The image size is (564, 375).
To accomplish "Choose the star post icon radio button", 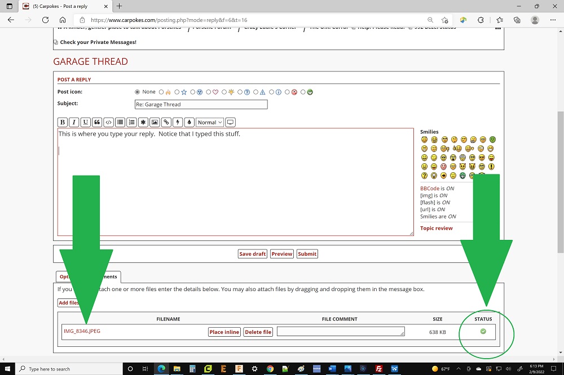I will click(x=177, y=92).
